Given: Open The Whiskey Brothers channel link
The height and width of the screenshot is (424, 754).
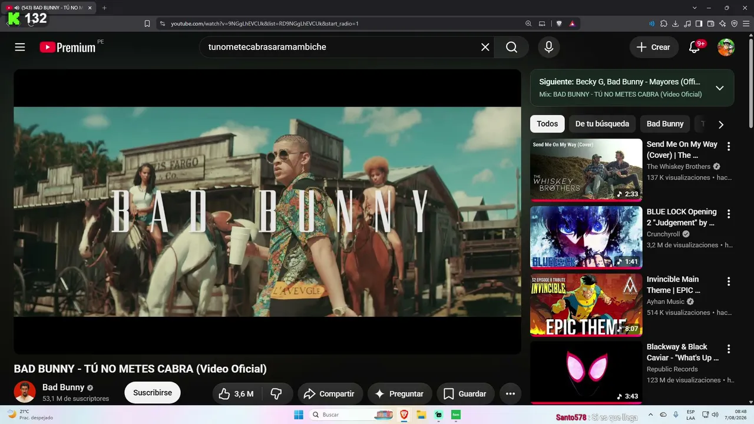Looking at the screenshot, I should point(679,167).
